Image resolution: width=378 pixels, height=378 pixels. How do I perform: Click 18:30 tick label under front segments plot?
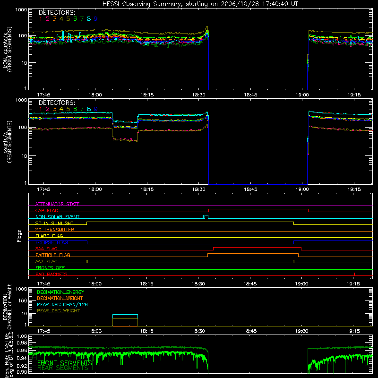pyautogui.click(x=199, y=95)
